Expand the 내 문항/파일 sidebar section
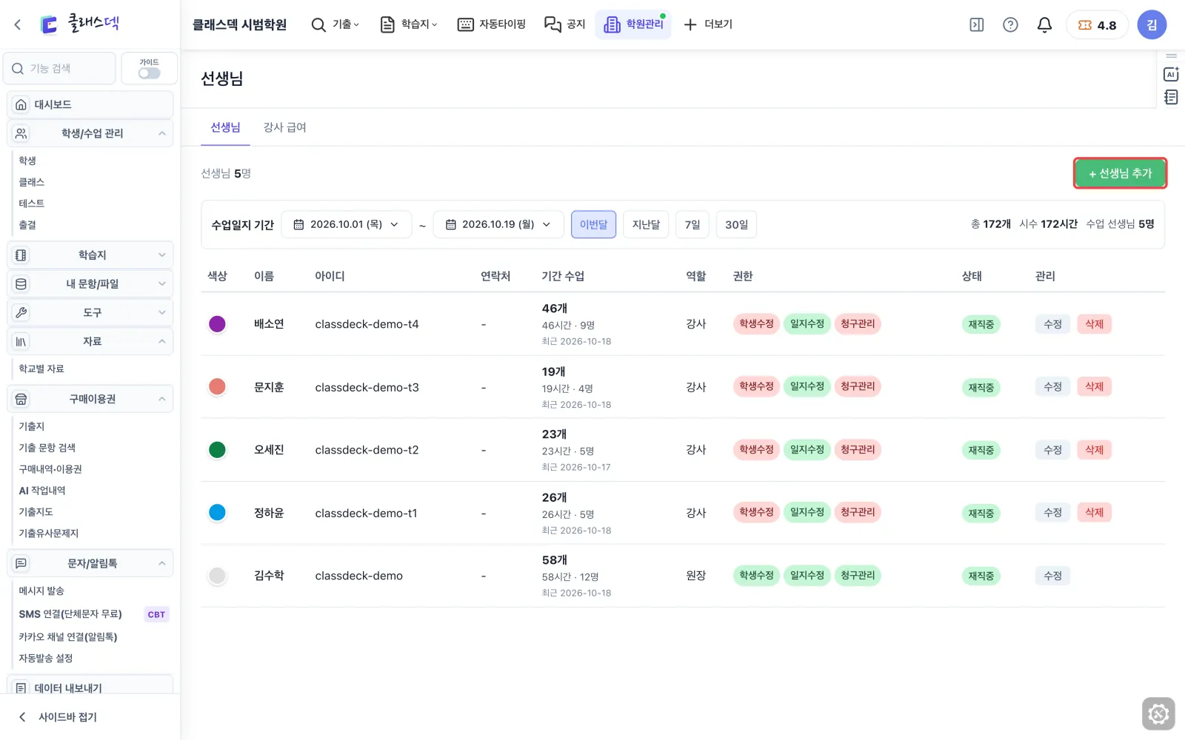1185x740 pixels. tap(90, 283)
